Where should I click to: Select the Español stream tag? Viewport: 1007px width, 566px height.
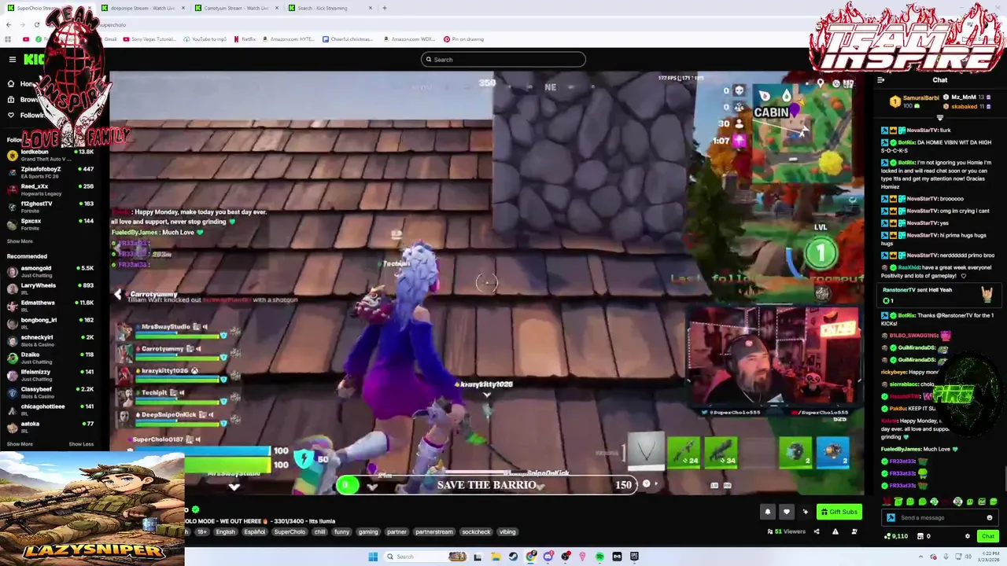coord(254,531)
